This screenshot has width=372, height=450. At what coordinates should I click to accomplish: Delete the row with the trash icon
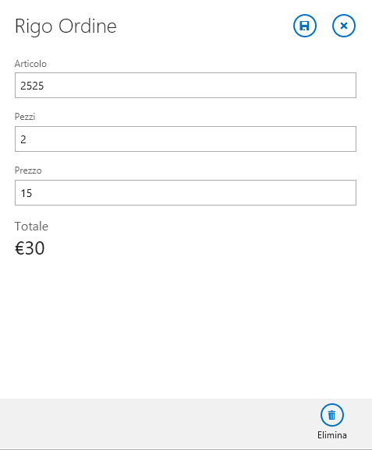[x=332, y=415]
